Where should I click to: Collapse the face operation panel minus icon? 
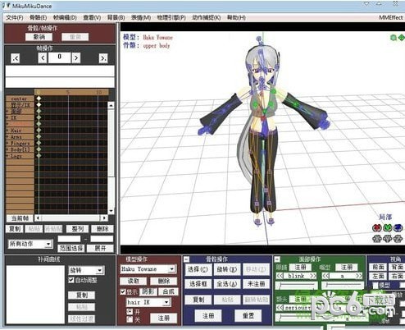tap(277, 259)
